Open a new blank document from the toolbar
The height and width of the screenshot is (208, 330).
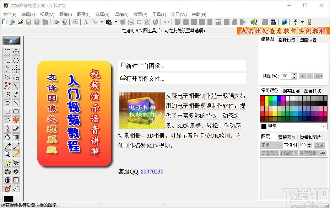click(x=4, y=22)
